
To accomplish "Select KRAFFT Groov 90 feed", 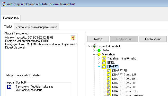I will (123, 87).
